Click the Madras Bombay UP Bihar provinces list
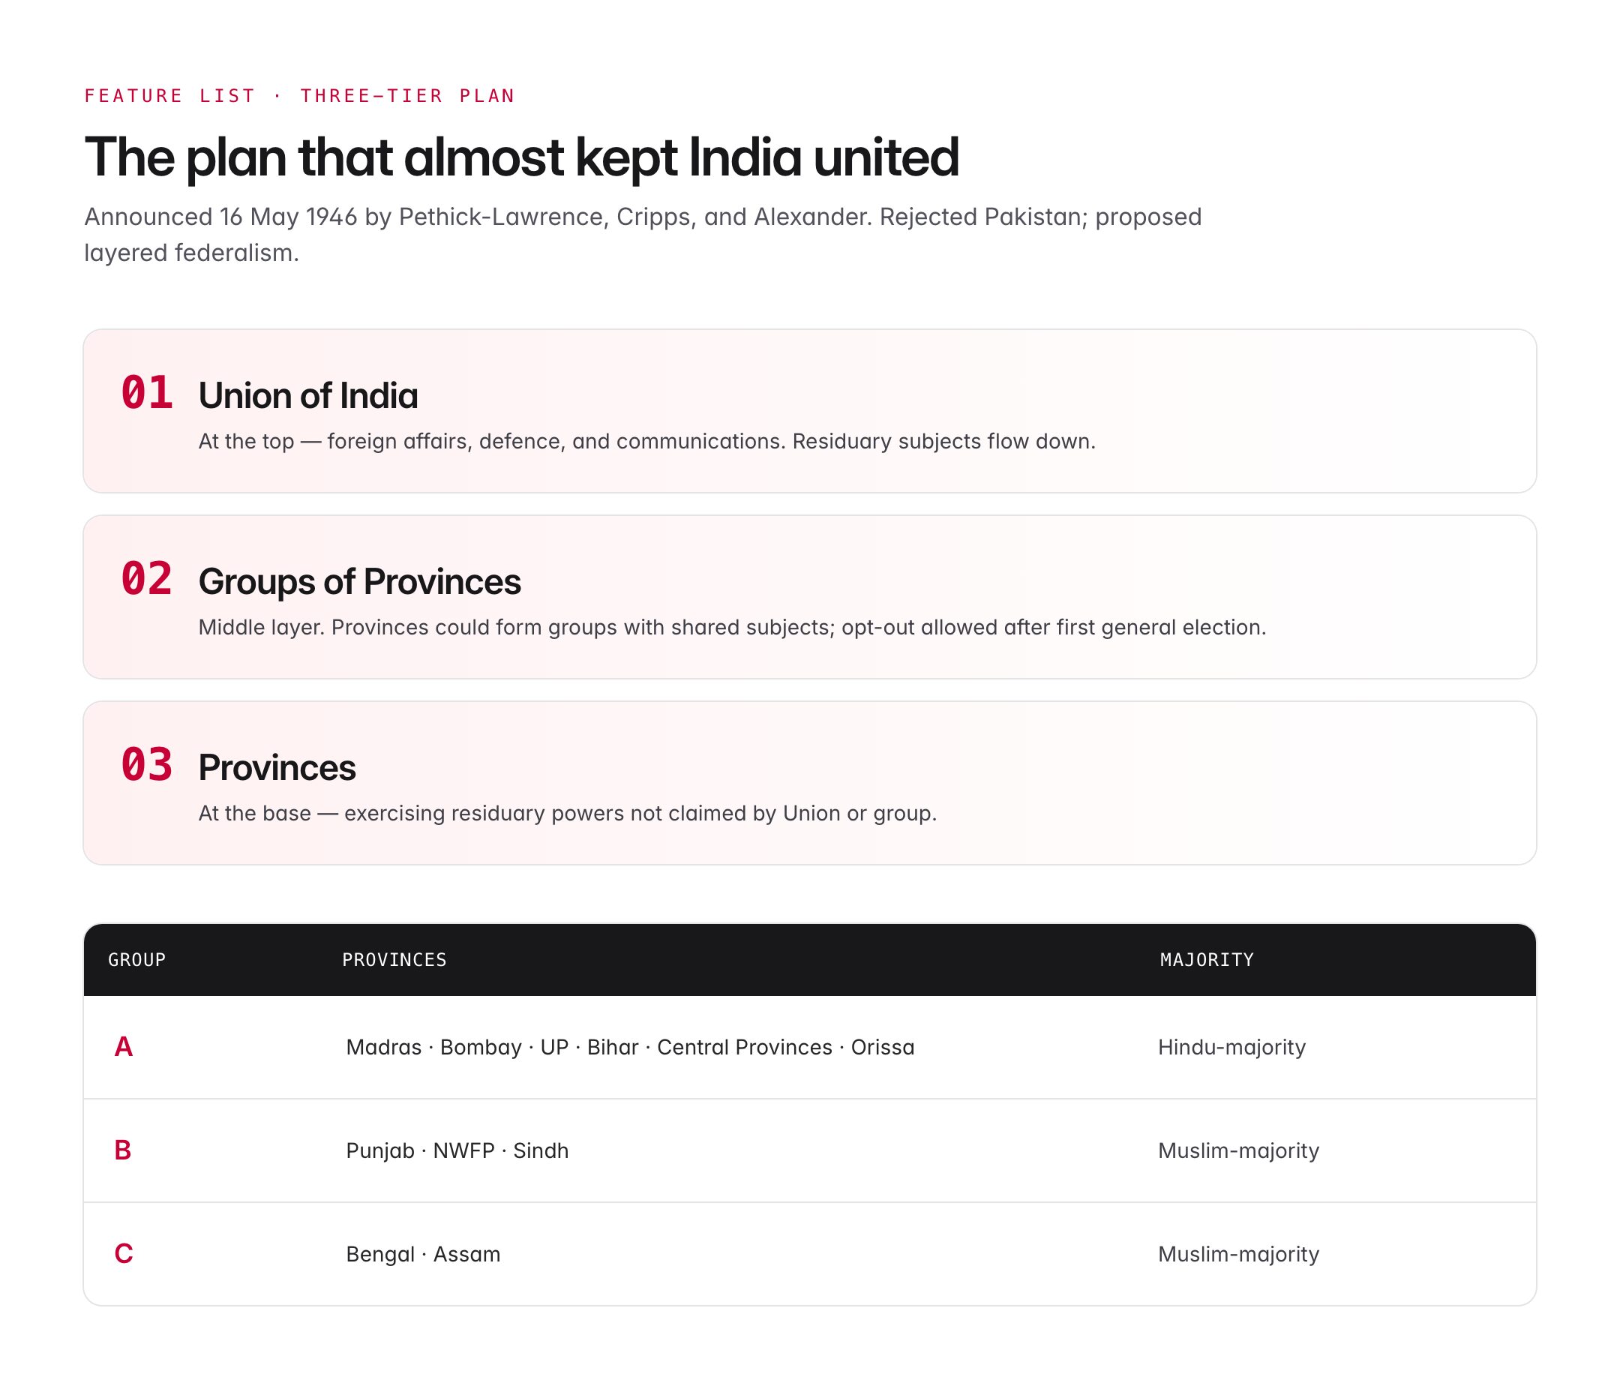Screen dimensions: 1620x1389 (630, 1047)
